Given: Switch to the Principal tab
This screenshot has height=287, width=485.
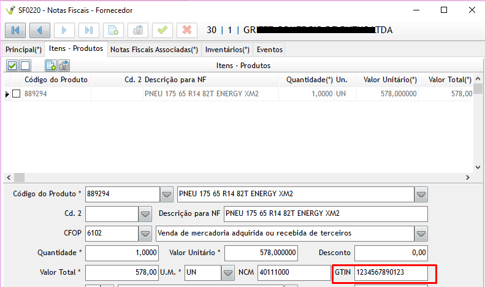Looking at the screenshot, I should pos(23,50).
